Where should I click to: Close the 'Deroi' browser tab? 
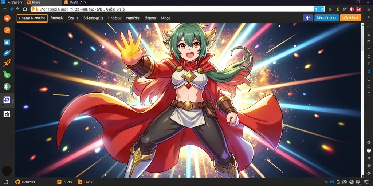[85, 3]
